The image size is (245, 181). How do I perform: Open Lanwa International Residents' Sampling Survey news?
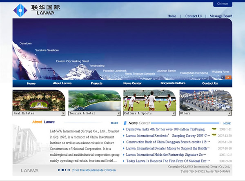click(x=168, y=136)
